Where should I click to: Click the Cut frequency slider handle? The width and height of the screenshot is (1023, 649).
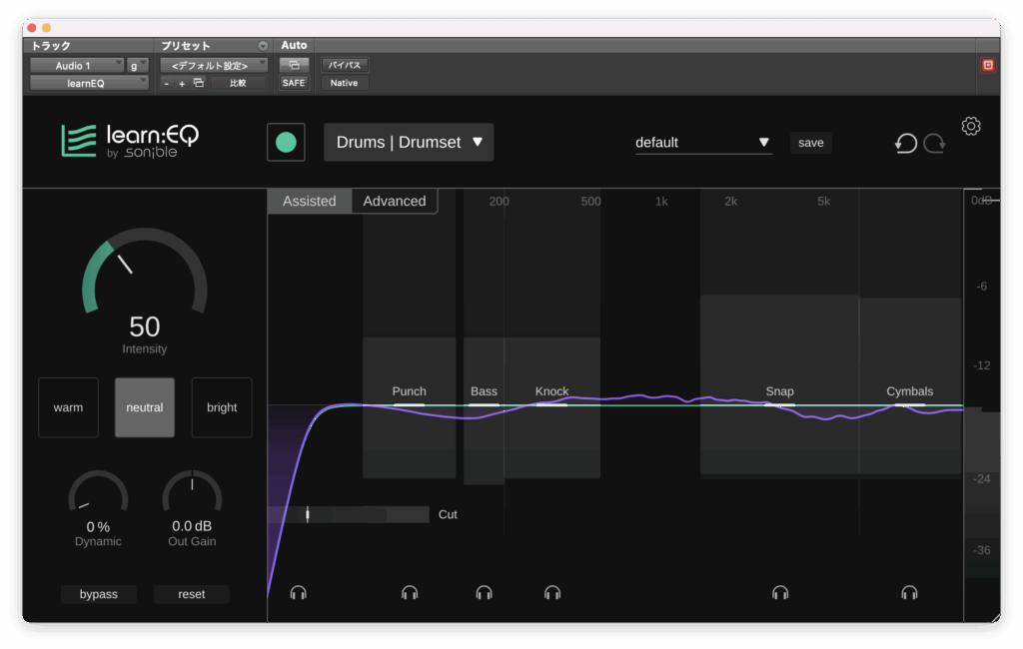pyautogui.click(x=308, y=514)
